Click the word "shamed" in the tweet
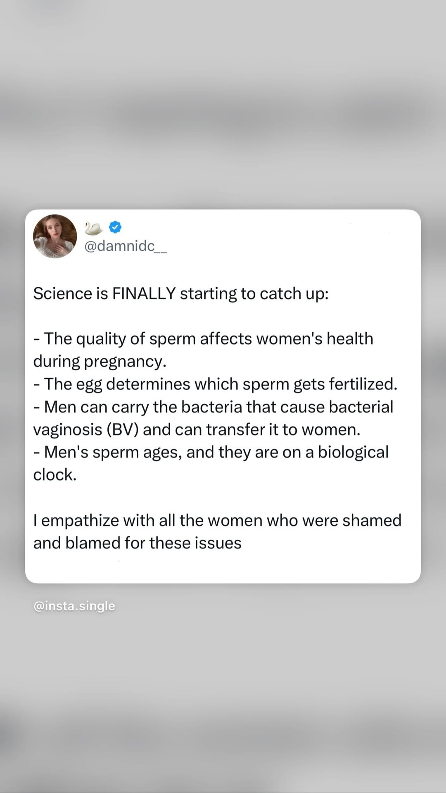Screen dimensions: 446x793 pos(372,521)
